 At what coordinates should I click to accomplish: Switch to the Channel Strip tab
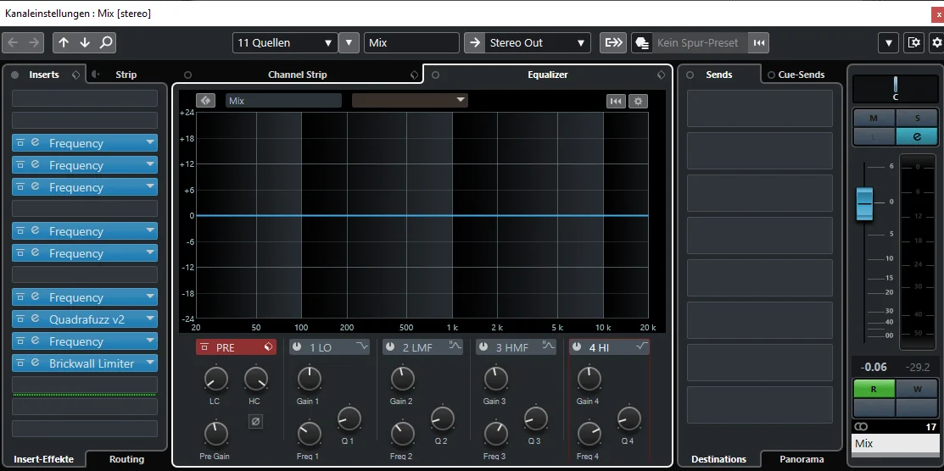coord(298,75)
